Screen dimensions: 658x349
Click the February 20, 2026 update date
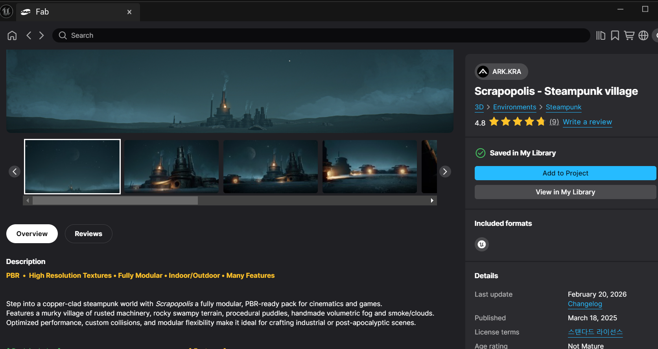click(597, 294)
